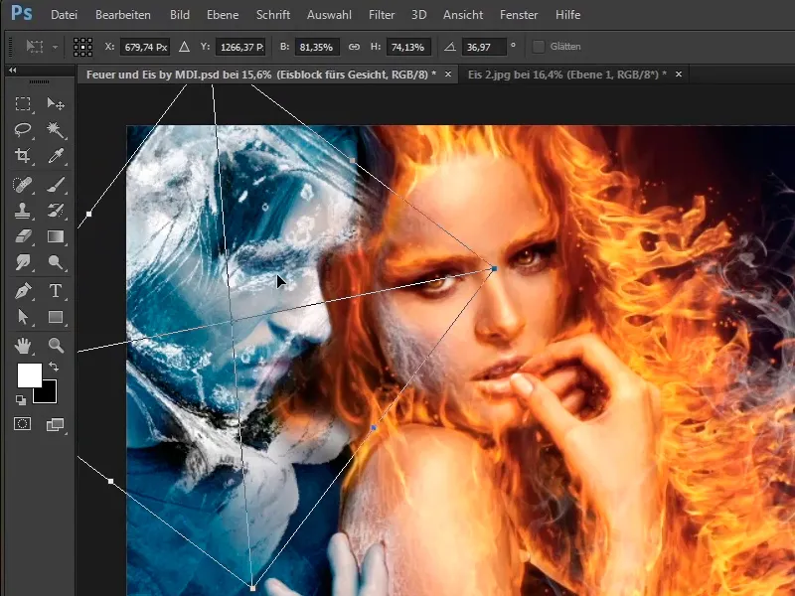This screenshot has width=795, height=596.
Task: Select the Pen tool
Action: (x=23, y=291)
